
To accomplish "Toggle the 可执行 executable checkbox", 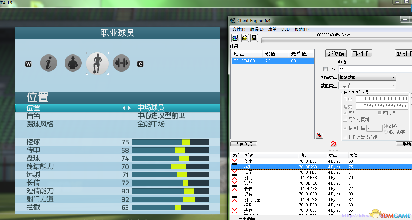I will coord(380,113).
